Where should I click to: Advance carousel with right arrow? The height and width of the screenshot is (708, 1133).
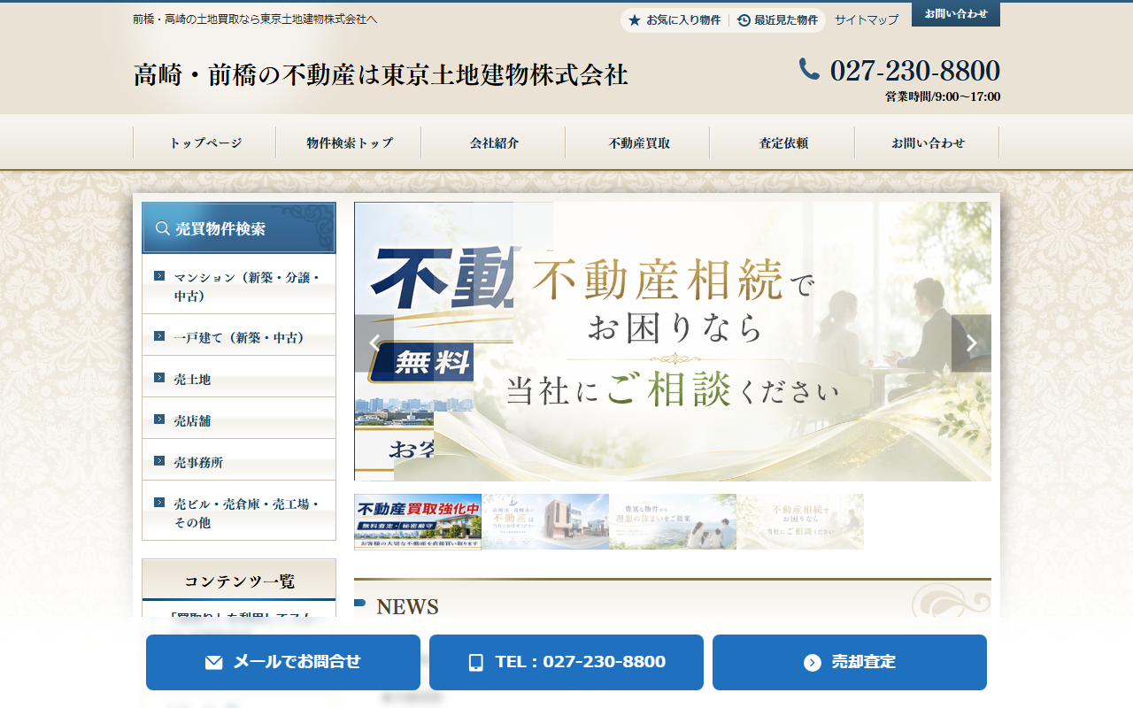pyautogui.click(x=971, y=343)
